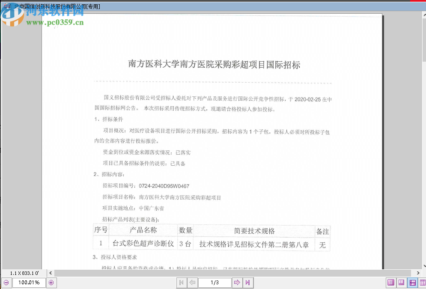Click the window title 北京国信创新科技股份有限公司[专用]
The width and height of the screenshot is (426, 289).
(x=57, y=6)
